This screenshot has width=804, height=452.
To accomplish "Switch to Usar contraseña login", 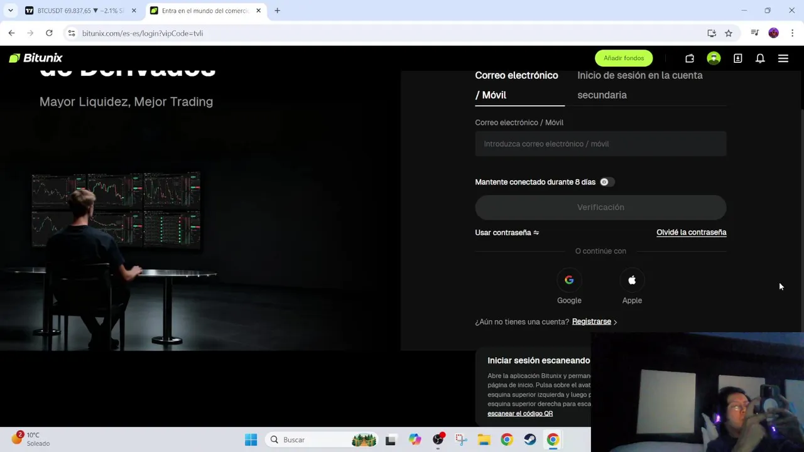I will [507, 232].
